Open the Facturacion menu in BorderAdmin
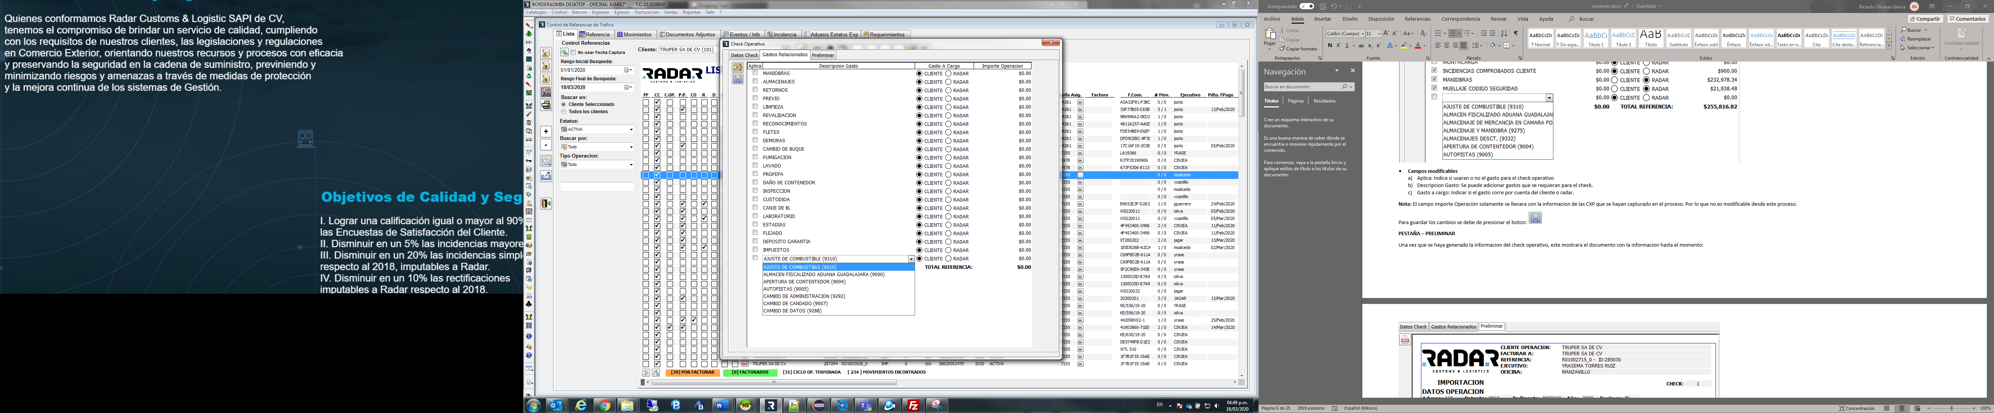The width and height of the screenshot is (1994, 413). tap(647, 12)
